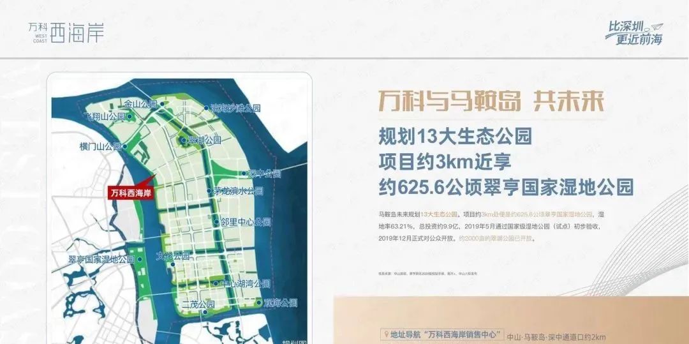Click the paper plane 比深圳更近前海 slogan

coord(635,33)
